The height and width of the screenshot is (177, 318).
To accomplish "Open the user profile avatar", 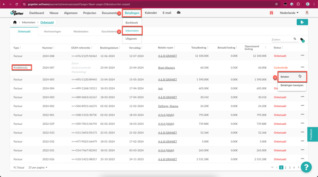I will [307, 13].
